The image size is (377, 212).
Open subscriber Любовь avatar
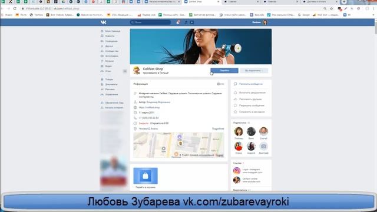239,131
